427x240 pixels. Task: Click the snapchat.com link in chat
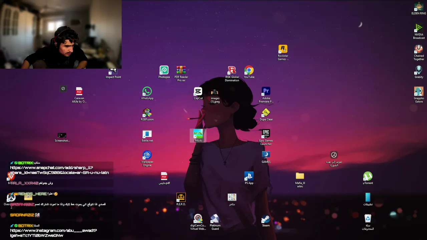click(x=59, y=170)
